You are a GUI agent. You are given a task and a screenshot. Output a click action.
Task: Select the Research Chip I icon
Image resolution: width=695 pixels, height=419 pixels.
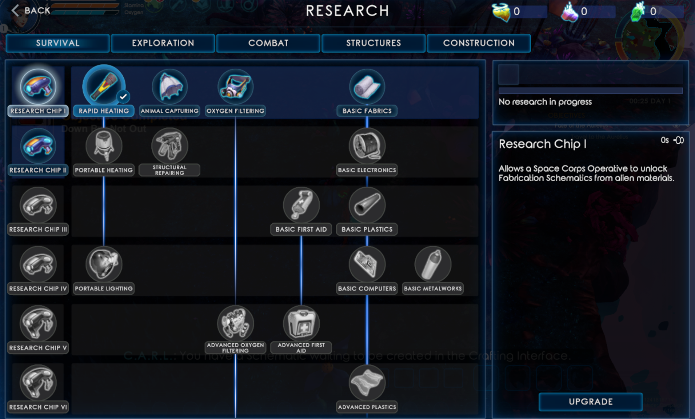(x=38, y=87)
